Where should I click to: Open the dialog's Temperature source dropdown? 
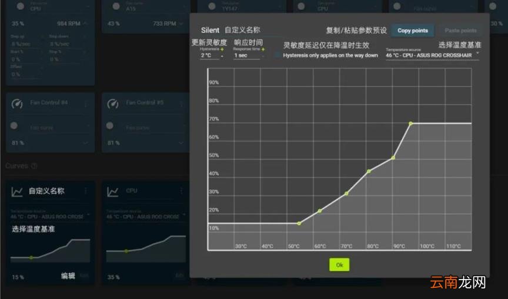(x=432, y=55)
